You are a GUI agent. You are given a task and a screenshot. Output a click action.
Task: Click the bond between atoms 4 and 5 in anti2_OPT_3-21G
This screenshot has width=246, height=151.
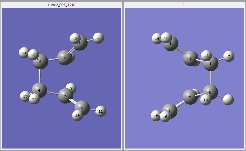[x=53, y=93]
